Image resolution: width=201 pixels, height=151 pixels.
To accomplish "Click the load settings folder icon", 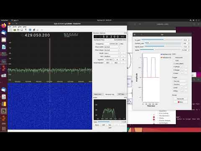I will 18,30.
